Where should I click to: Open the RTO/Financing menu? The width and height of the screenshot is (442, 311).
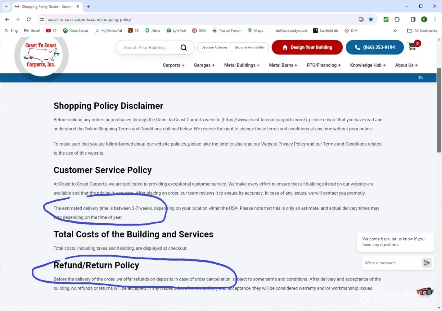pos(323,65)
